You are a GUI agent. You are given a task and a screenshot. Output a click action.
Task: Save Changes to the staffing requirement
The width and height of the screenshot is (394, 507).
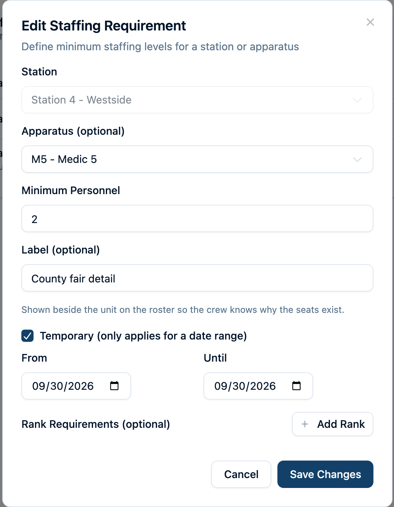click(x=325, y=474)
